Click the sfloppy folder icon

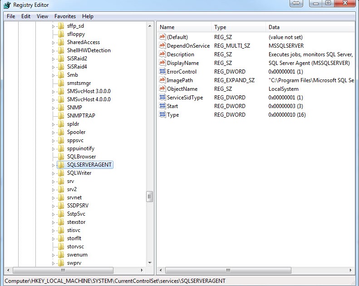(x=61, y=34)
